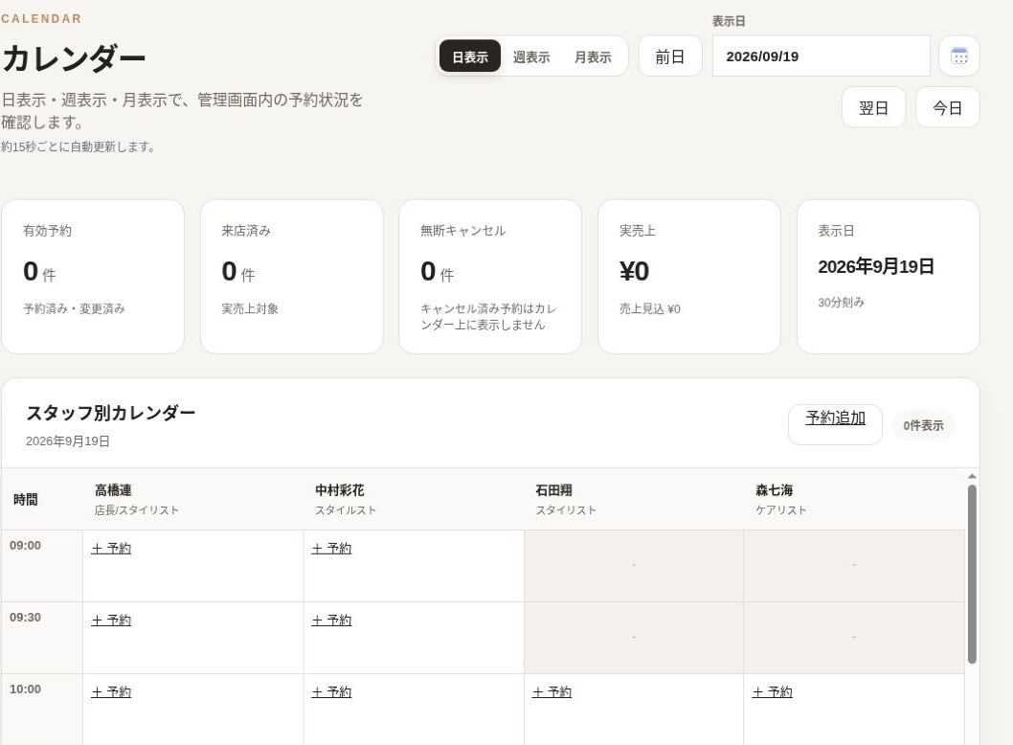Viewport: 1013px width, 745px height.
Task: Click the 石田翔 staff column header
Action: click(x=634, y=499)
